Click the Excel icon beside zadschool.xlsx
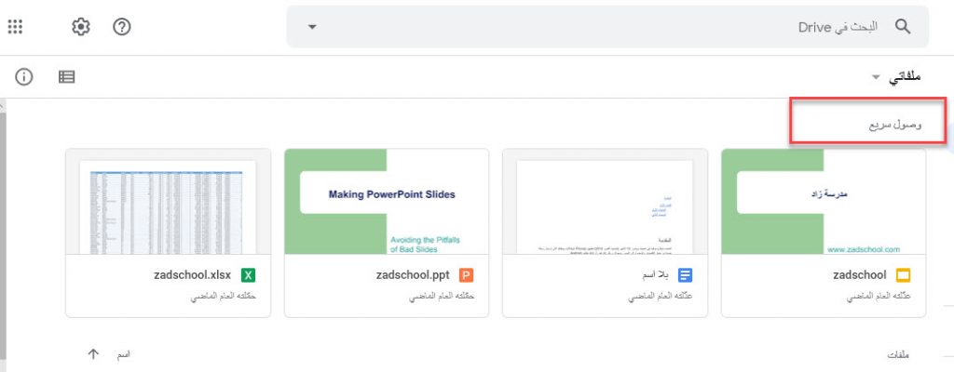 tap(248, 275)
